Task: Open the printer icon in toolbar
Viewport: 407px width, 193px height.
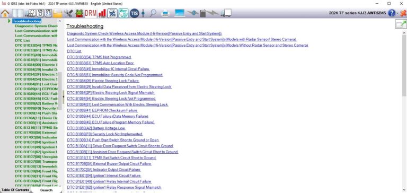Action: click(x=165, y=13)
